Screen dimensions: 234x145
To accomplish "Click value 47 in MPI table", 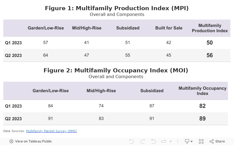I will (x=86, y=55).
